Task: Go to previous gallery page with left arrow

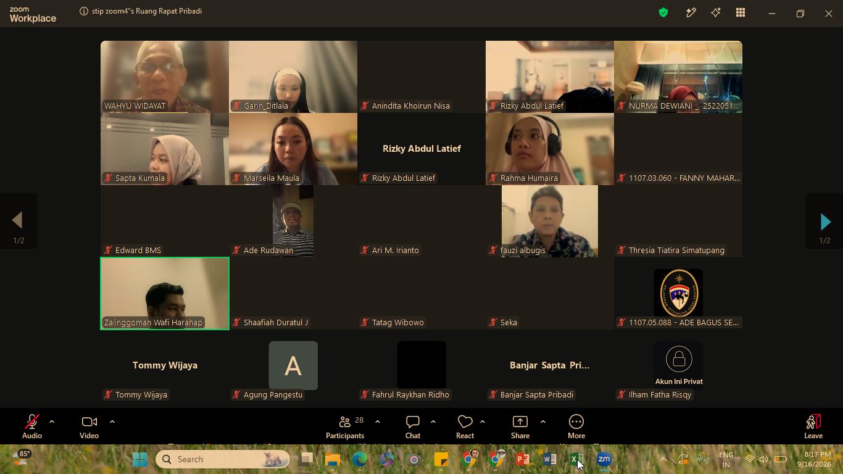Action: point(18,222)
